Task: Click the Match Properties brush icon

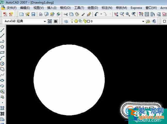Action: (x=83, y=14)
